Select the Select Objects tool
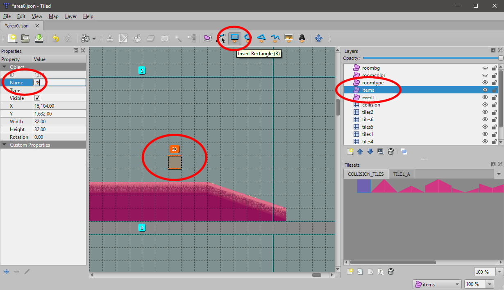504x290 pixels. point(208,38)
